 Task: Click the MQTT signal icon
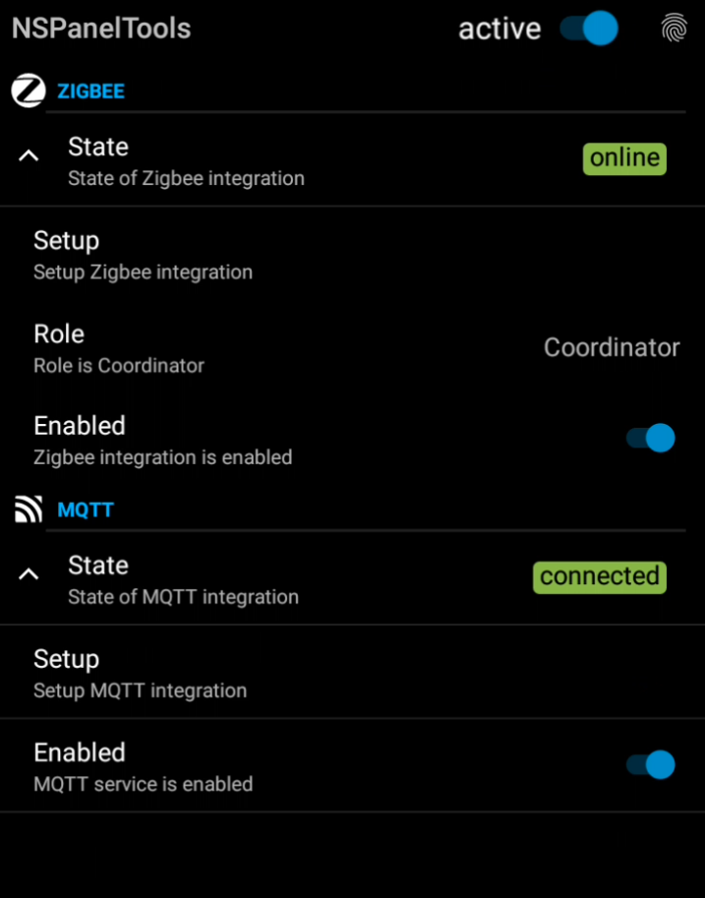(29, 509)
